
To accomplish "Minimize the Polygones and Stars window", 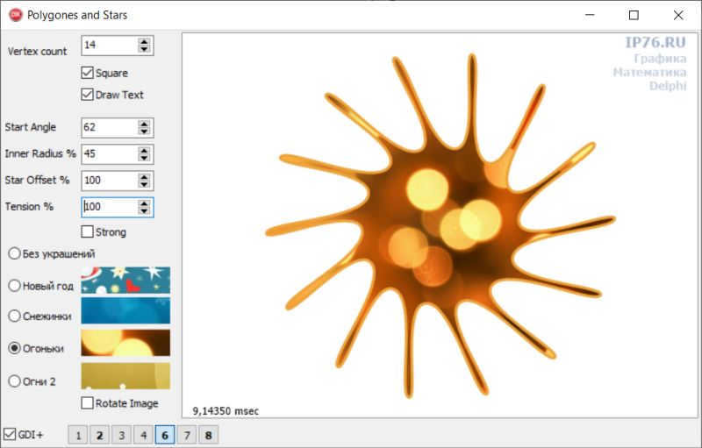I will (590, 15).
